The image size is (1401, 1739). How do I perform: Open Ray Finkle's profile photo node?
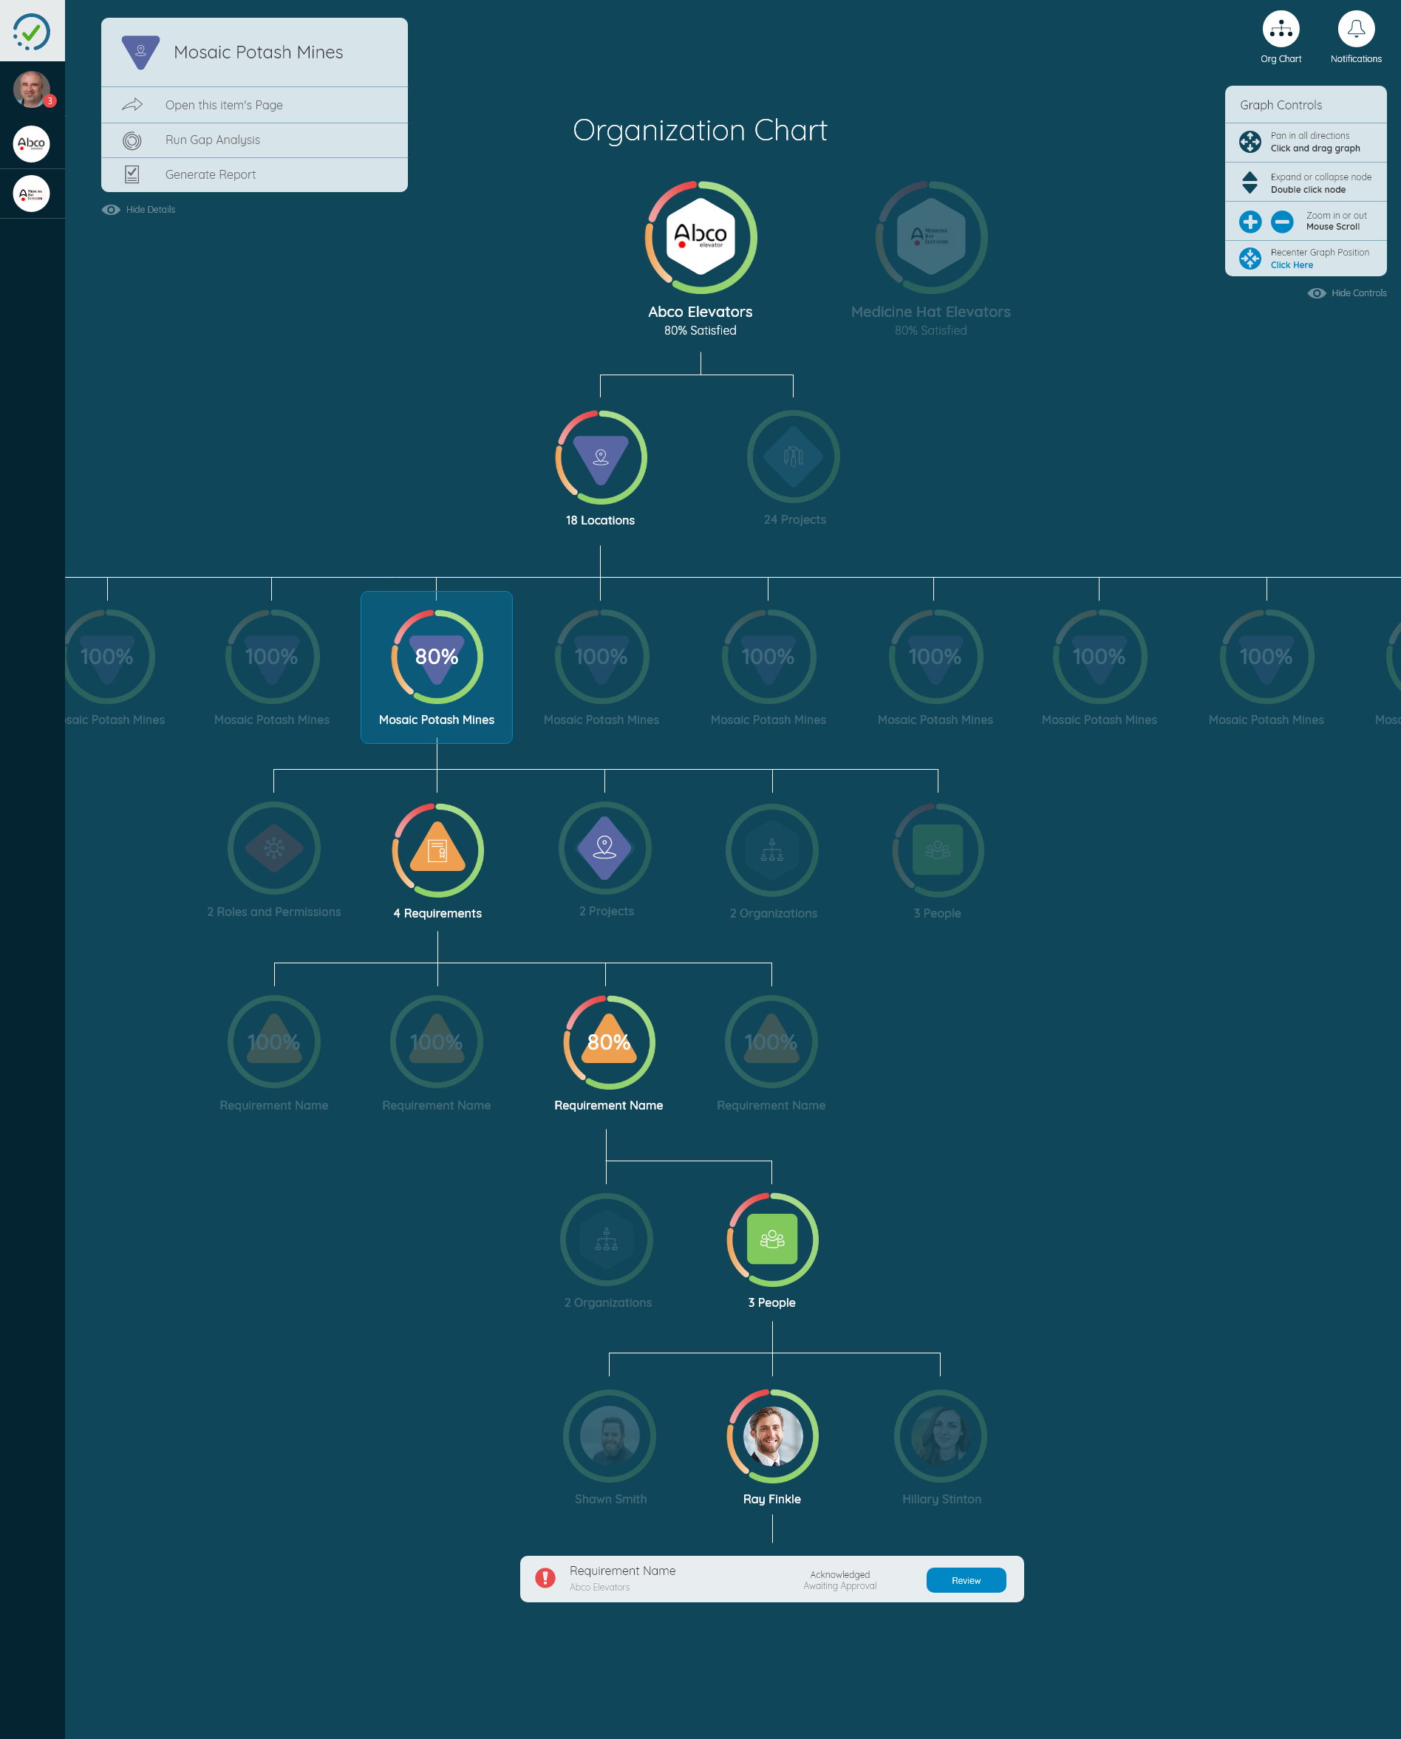(772, 1435)
